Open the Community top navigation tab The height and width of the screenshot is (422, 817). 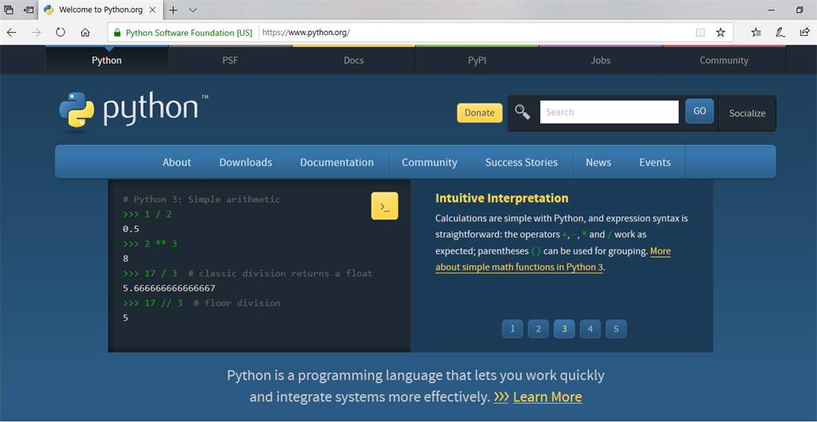pos(724,61)
